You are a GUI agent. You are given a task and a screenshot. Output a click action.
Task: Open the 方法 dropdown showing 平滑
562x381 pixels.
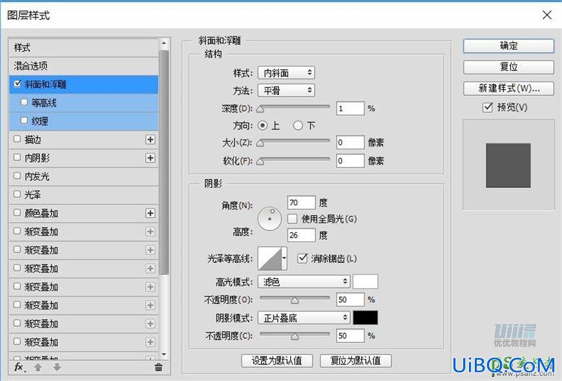coord(286,90)
